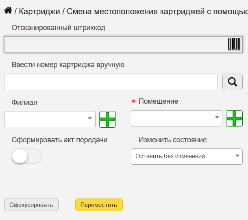The image size is (248, 220).
Task: Click the red asterisk beside Помещение
Action: pyautogui.click(x=134, y=101)
